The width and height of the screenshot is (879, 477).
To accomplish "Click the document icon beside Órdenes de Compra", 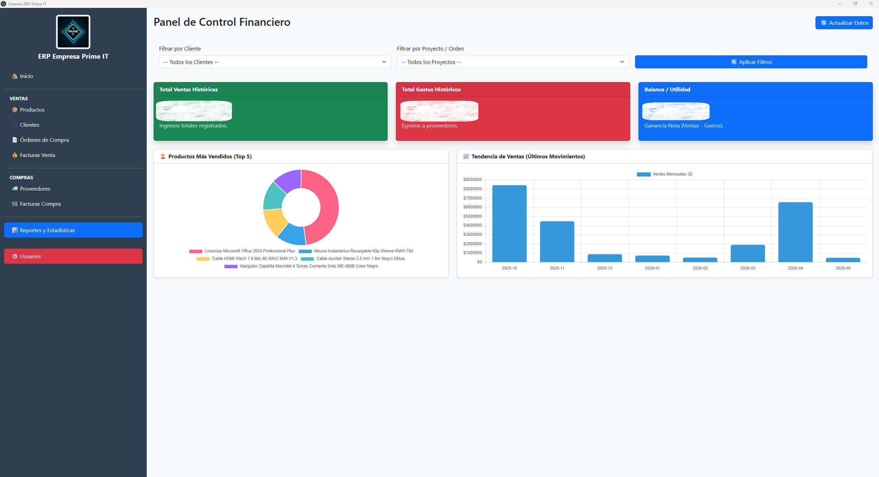I will click(15, 140).
